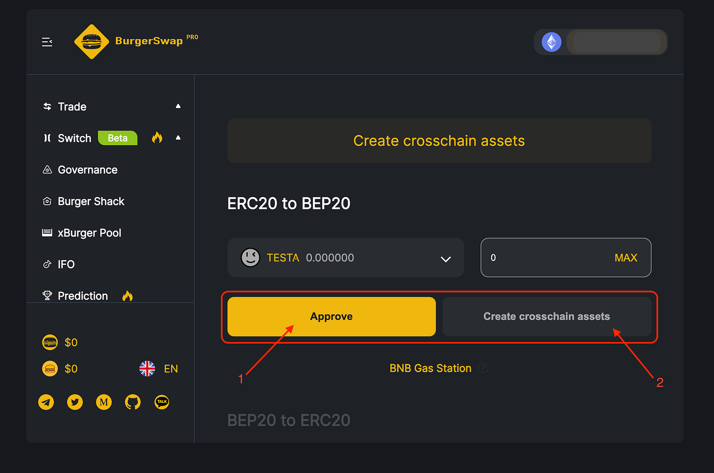The image size is (714, 473).
Task: Go to xBurger Pool page
Action: (x=89, y=233)
